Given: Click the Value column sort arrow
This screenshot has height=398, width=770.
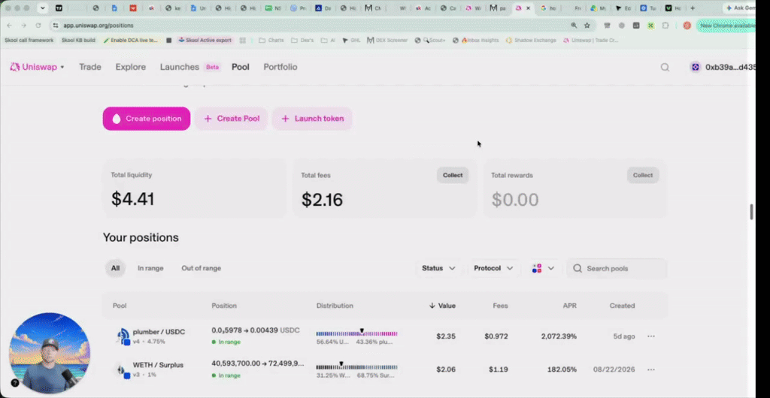Looking at the screenshot, I should click(x=432, y=306).
